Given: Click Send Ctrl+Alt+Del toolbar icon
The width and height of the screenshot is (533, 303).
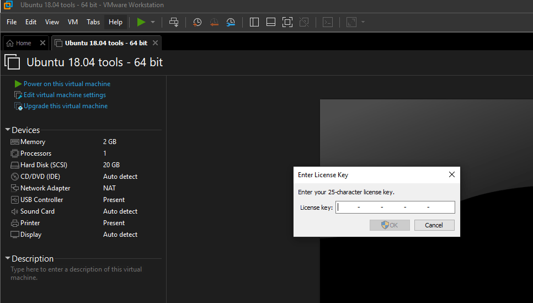Looking at the screenshot, I should (174, 22).
